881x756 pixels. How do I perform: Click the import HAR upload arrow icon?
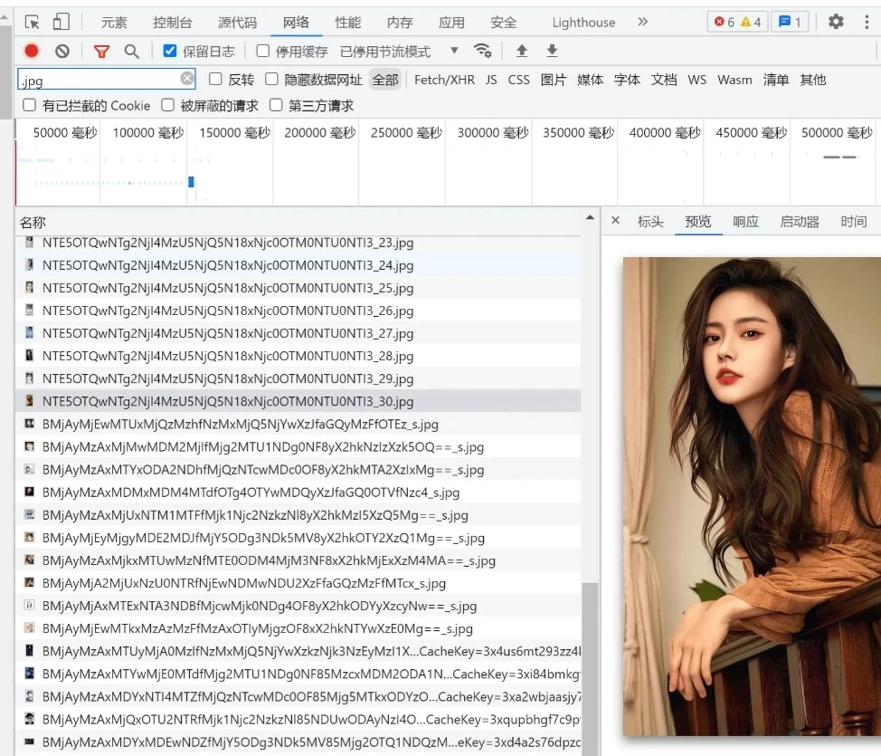point(521,51)
